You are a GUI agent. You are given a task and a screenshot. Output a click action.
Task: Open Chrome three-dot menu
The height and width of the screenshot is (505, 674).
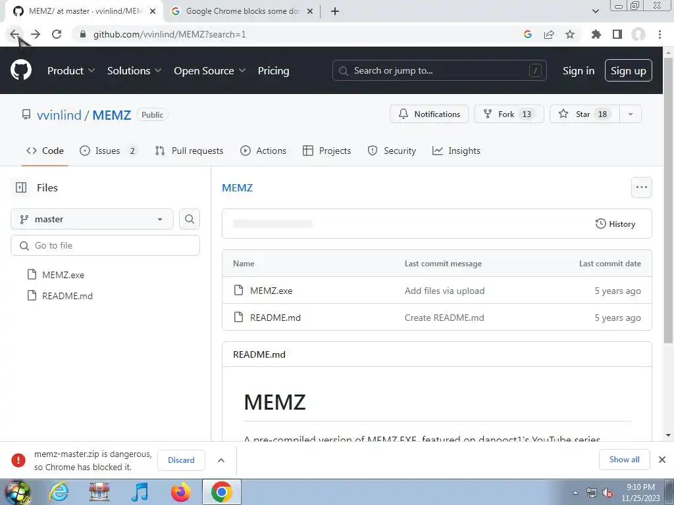(x=660, y=34)
